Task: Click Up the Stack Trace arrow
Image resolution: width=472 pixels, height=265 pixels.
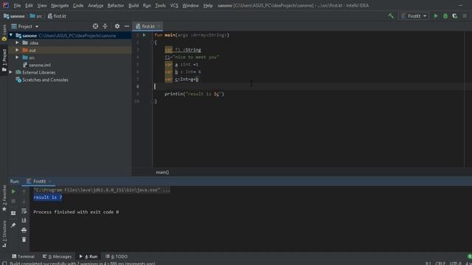Action: coord(24,191)
